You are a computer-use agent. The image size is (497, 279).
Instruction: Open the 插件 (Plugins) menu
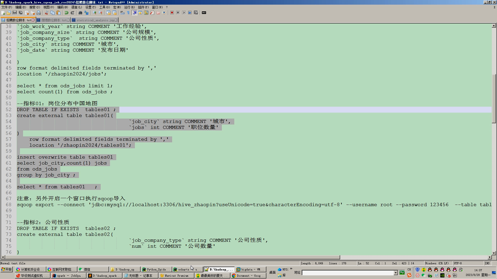(143, 7)
